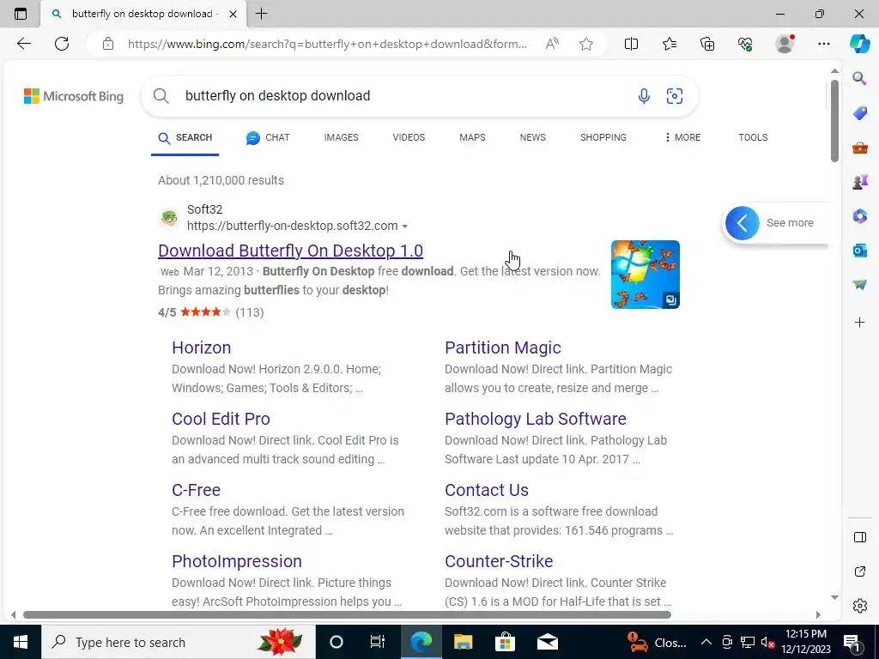Show hidden system tray icons chevron
Screen dimensions: 879x659
pyautogui.click(x=706, y=642)
